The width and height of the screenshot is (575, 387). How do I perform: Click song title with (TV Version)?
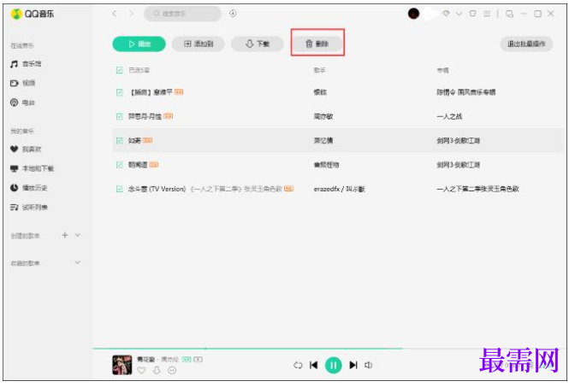tap(157, 189)
